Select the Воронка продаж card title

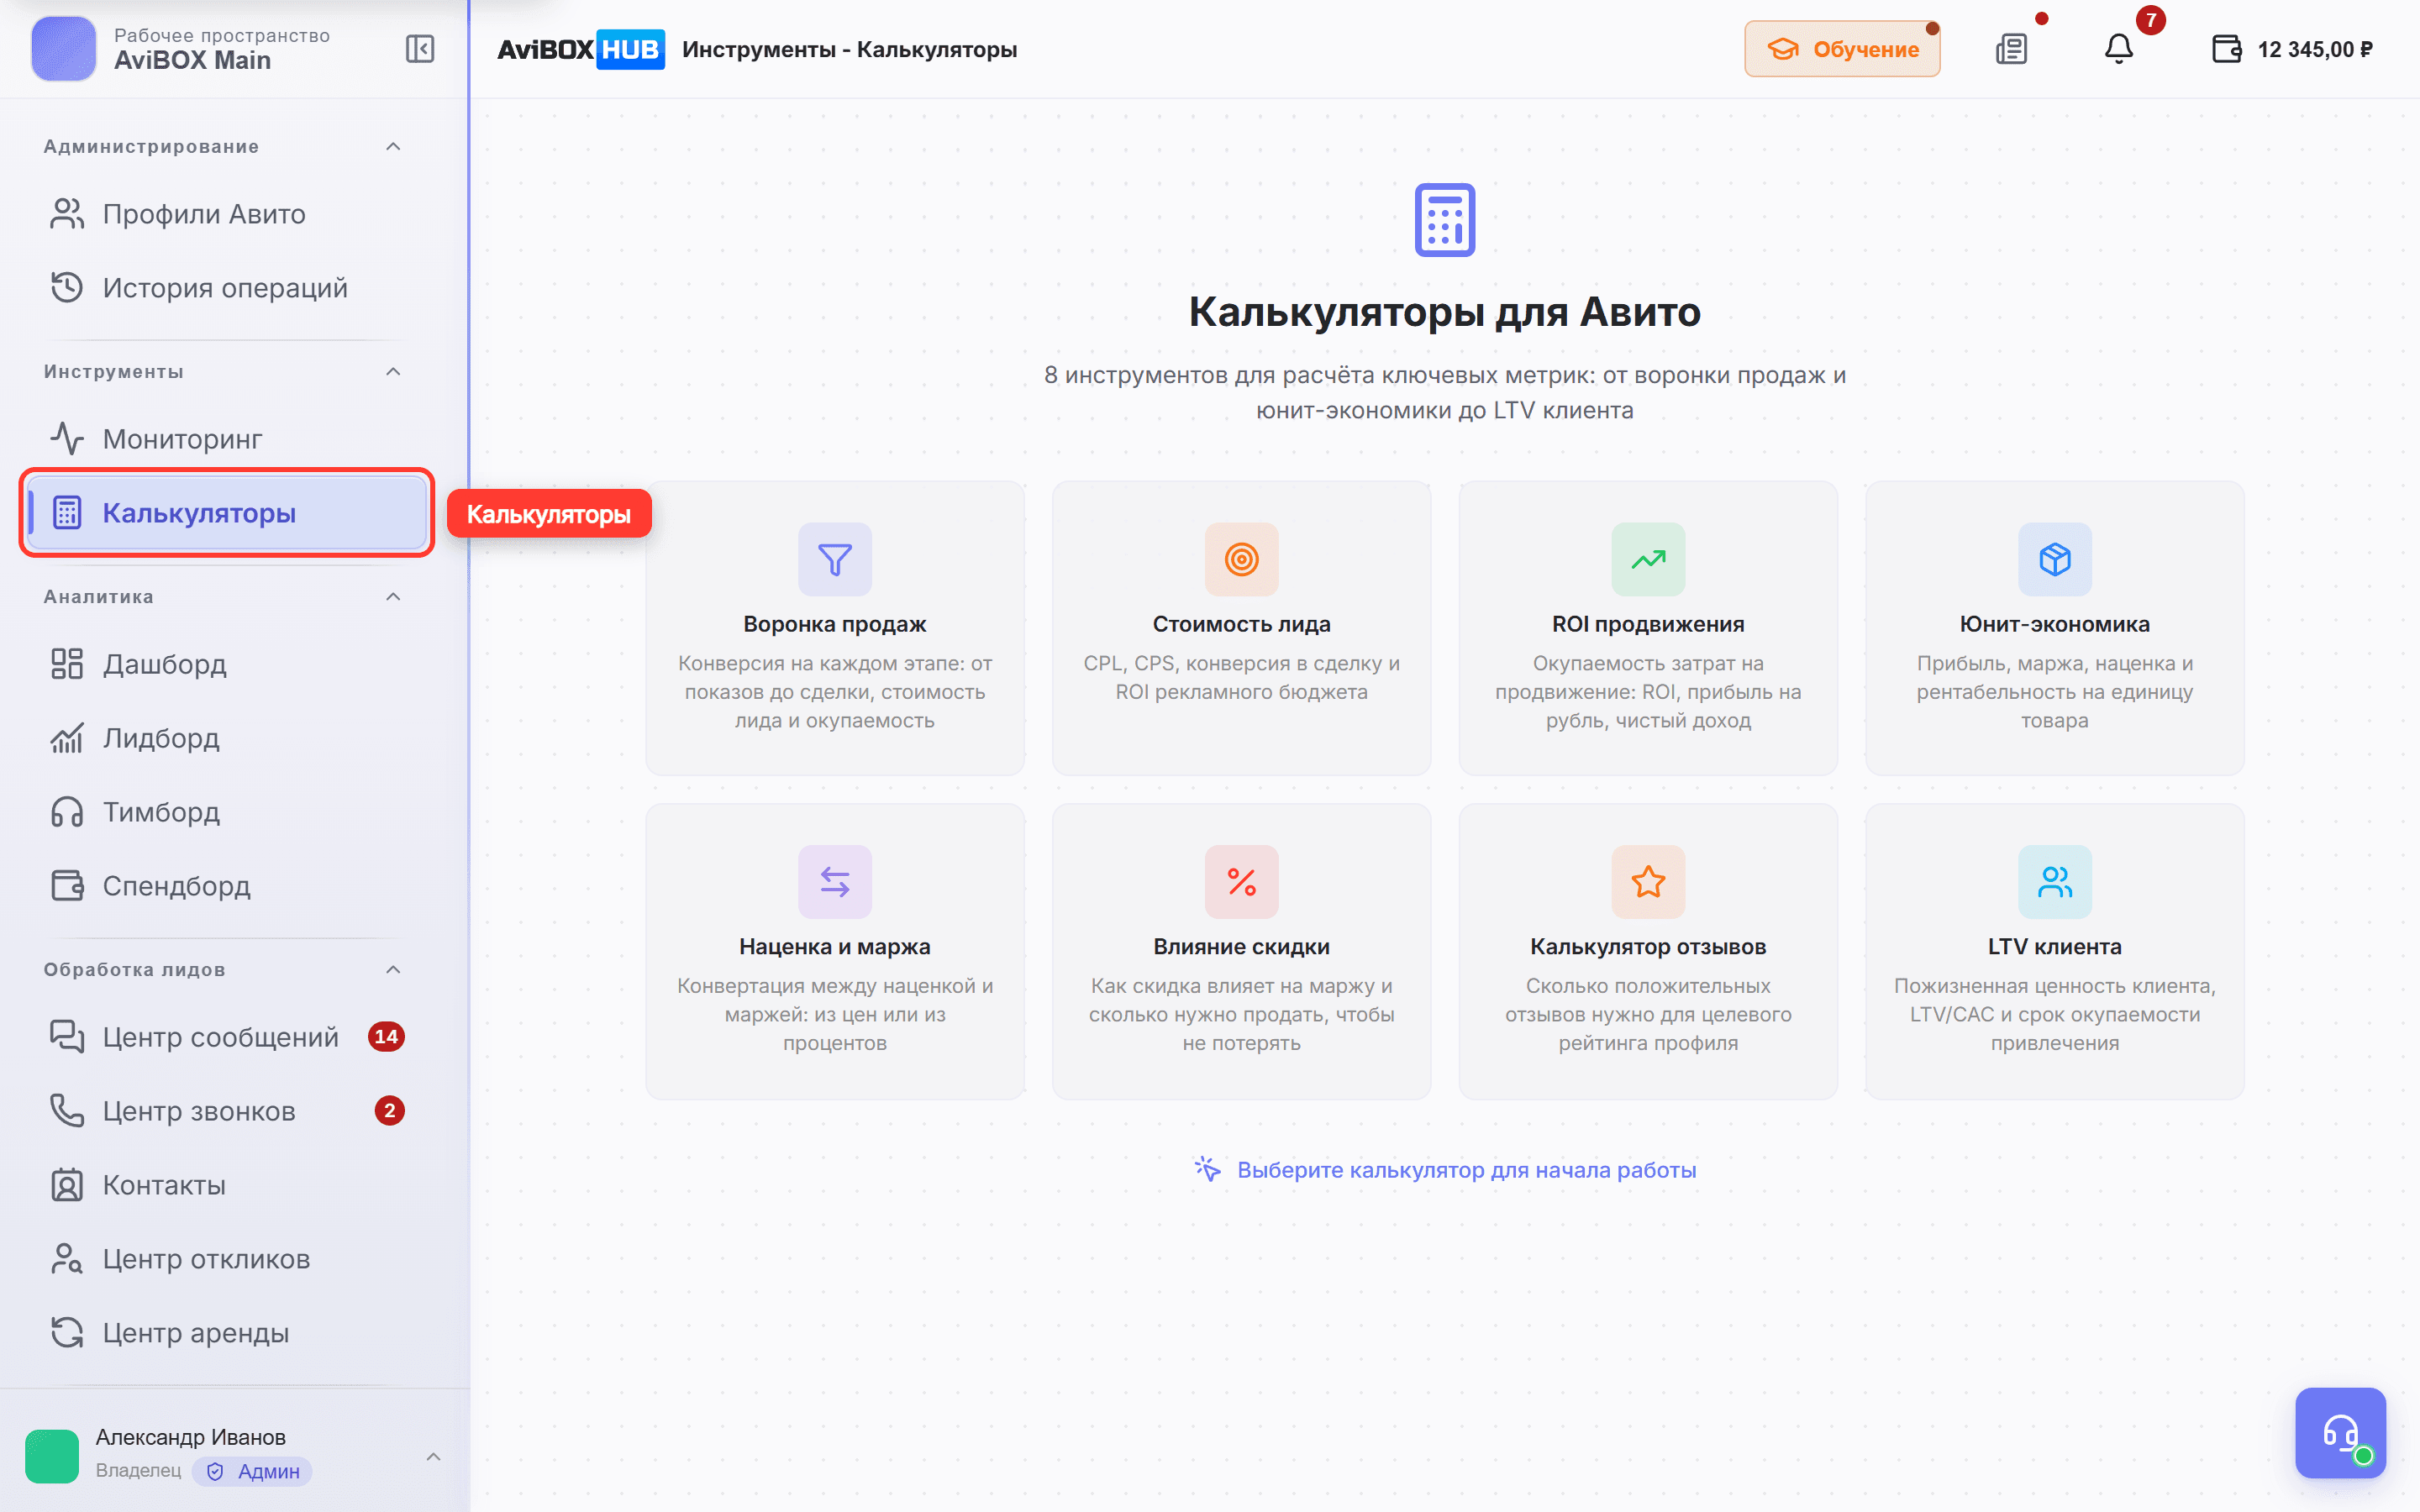click(835, 624)
